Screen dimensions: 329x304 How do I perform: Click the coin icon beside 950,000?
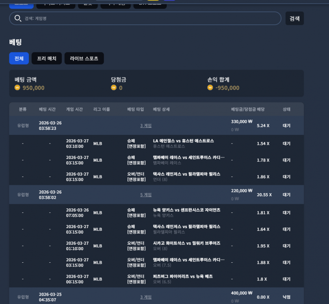pos(17,88)
